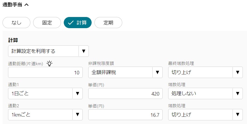Viewport: 247px width, 124px height.
Task: Open the 計算設定を利用する dropdown
Action: (48, 51)
